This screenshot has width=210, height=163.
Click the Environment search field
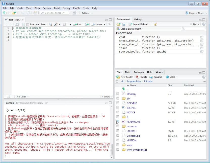coord(193,29)
